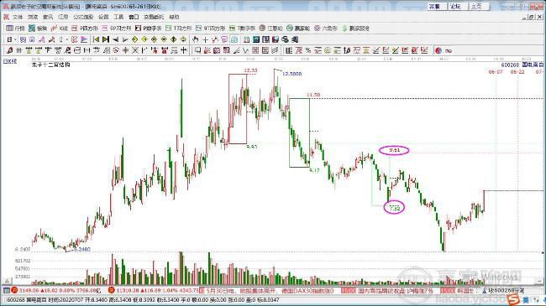
Task: Click the hand pan tool icon
Action: pyautogui.click(x=196, y=39)
